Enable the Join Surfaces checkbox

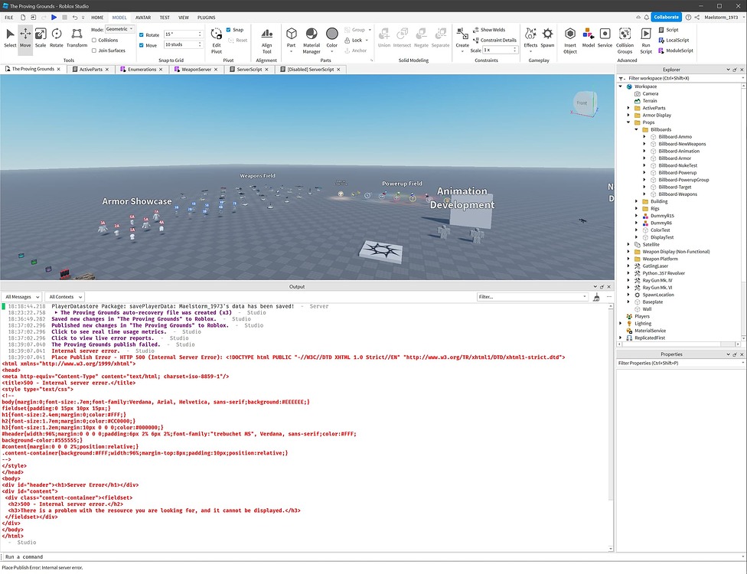click(94, 51)
